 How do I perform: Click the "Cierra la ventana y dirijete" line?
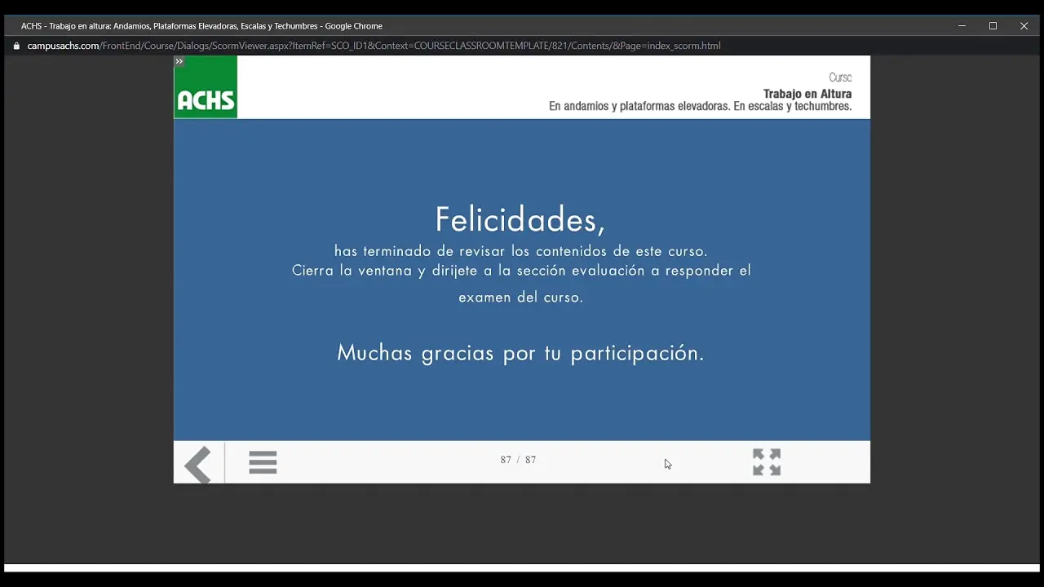[520, 271]
